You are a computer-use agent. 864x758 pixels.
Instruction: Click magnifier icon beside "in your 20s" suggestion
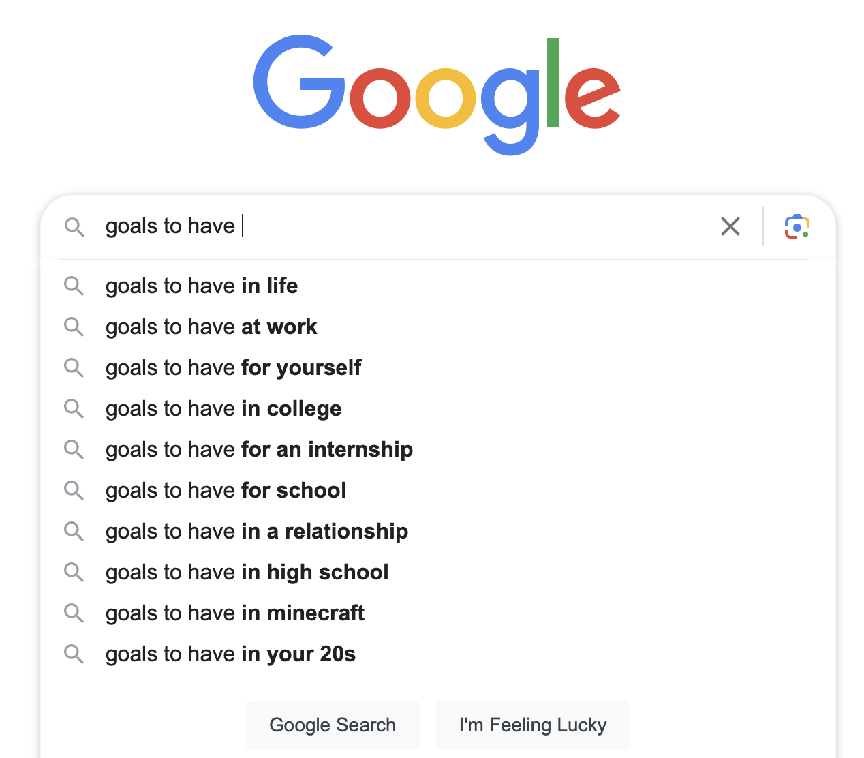click(74, 654)
